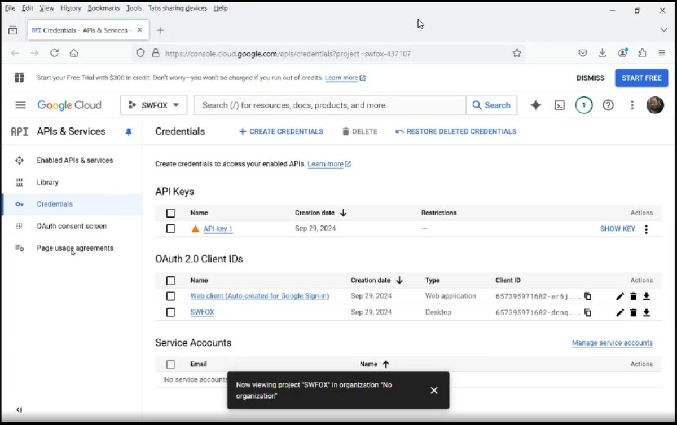677x425 pixels.
Task: Check the SWFOX row checkbox
Action: 171,312
